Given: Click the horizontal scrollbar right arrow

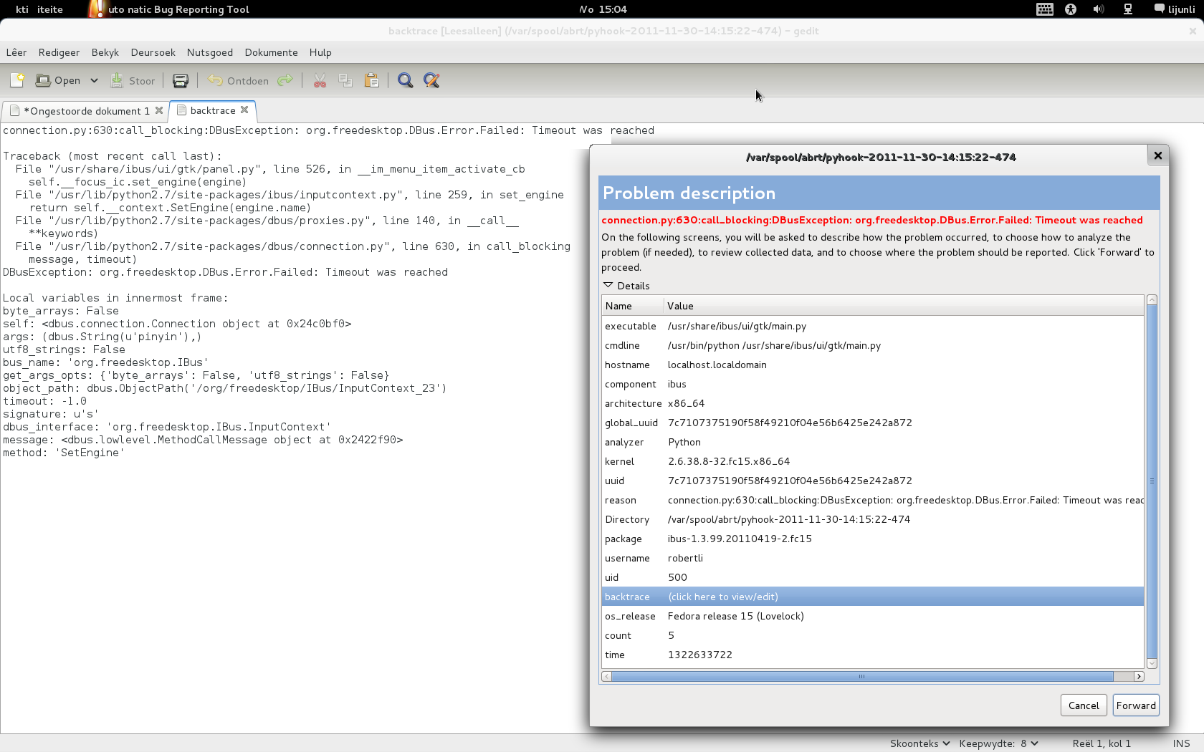Looking at the screenshot, I should (x=1139, y=676).
